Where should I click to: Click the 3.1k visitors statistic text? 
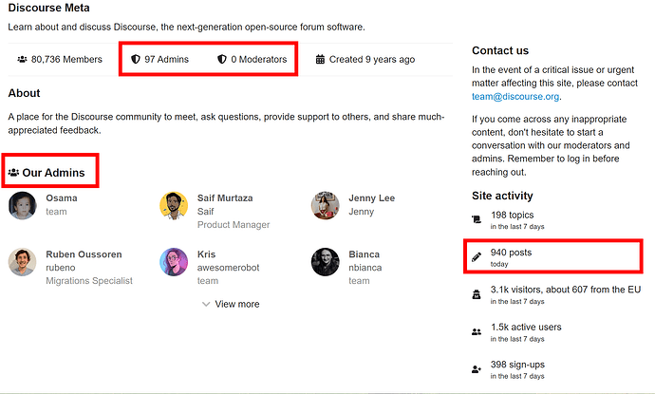tap(566, 290)
